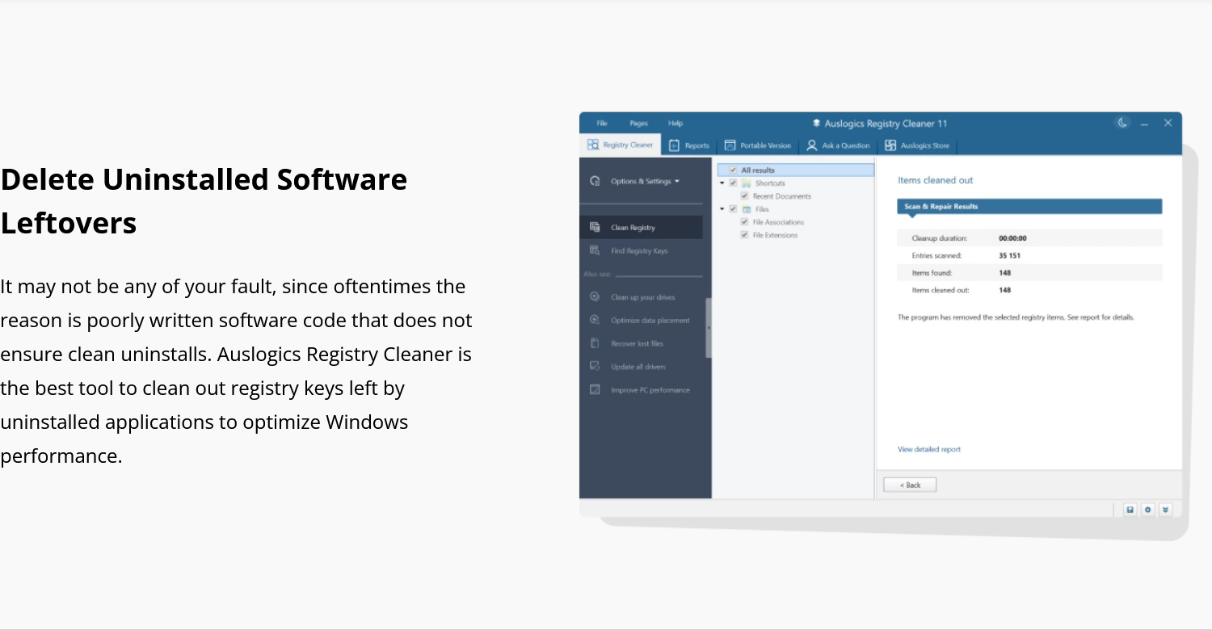
Task: Switch to the Registry Cleaner tab
Action: [621, 145]
